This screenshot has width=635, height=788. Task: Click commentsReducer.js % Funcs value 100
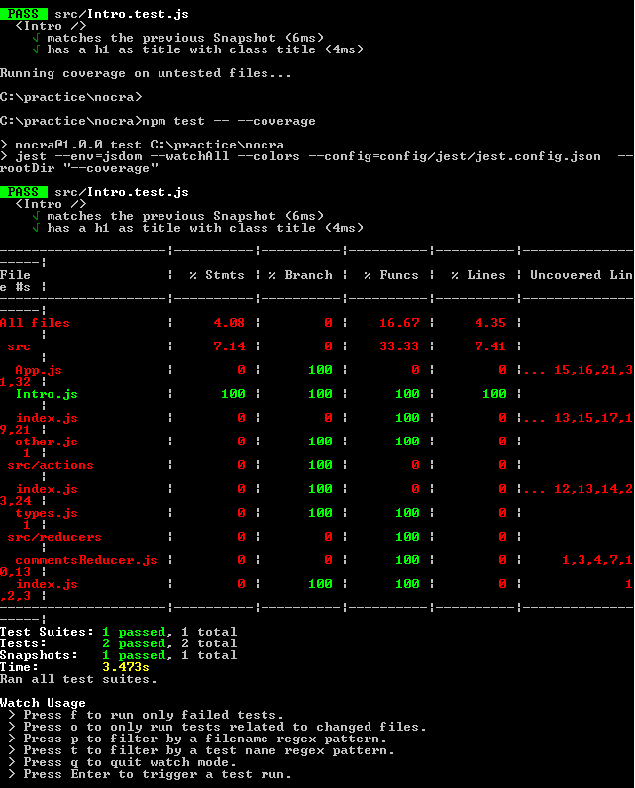click(407, 560)
